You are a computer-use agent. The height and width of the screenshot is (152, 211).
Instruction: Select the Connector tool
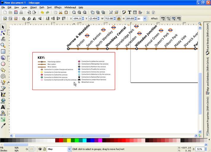pyautogui.click(x=3, y=113)
